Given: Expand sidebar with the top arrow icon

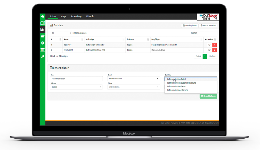Looking at the screenshot, I should tap(43, 16).
